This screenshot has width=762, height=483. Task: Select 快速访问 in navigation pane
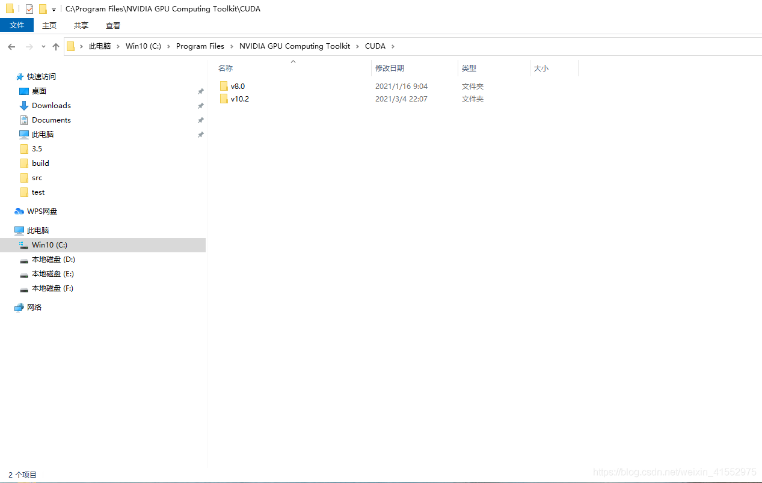pos(41,76)
